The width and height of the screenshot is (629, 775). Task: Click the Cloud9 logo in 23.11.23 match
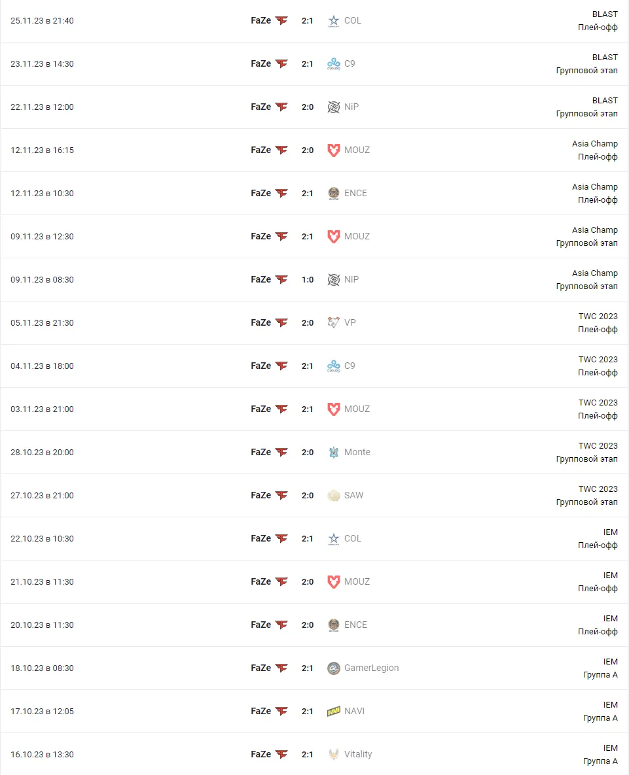(x=334, y=63)
